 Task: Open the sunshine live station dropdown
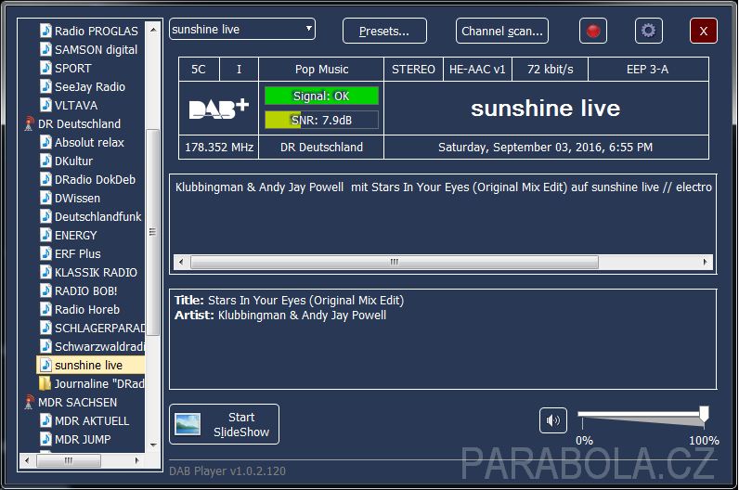[x=242, y=29]
